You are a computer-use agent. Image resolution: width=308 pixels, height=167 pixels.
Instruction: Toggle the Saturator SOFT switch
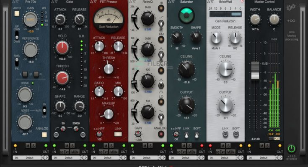point(196,135)
